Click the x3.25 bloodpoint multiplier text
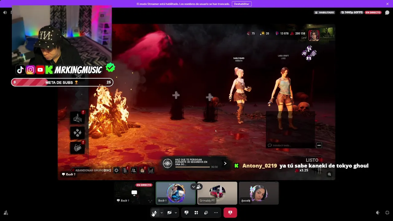The height and width of the screenshot is (221, 393). 304,170
